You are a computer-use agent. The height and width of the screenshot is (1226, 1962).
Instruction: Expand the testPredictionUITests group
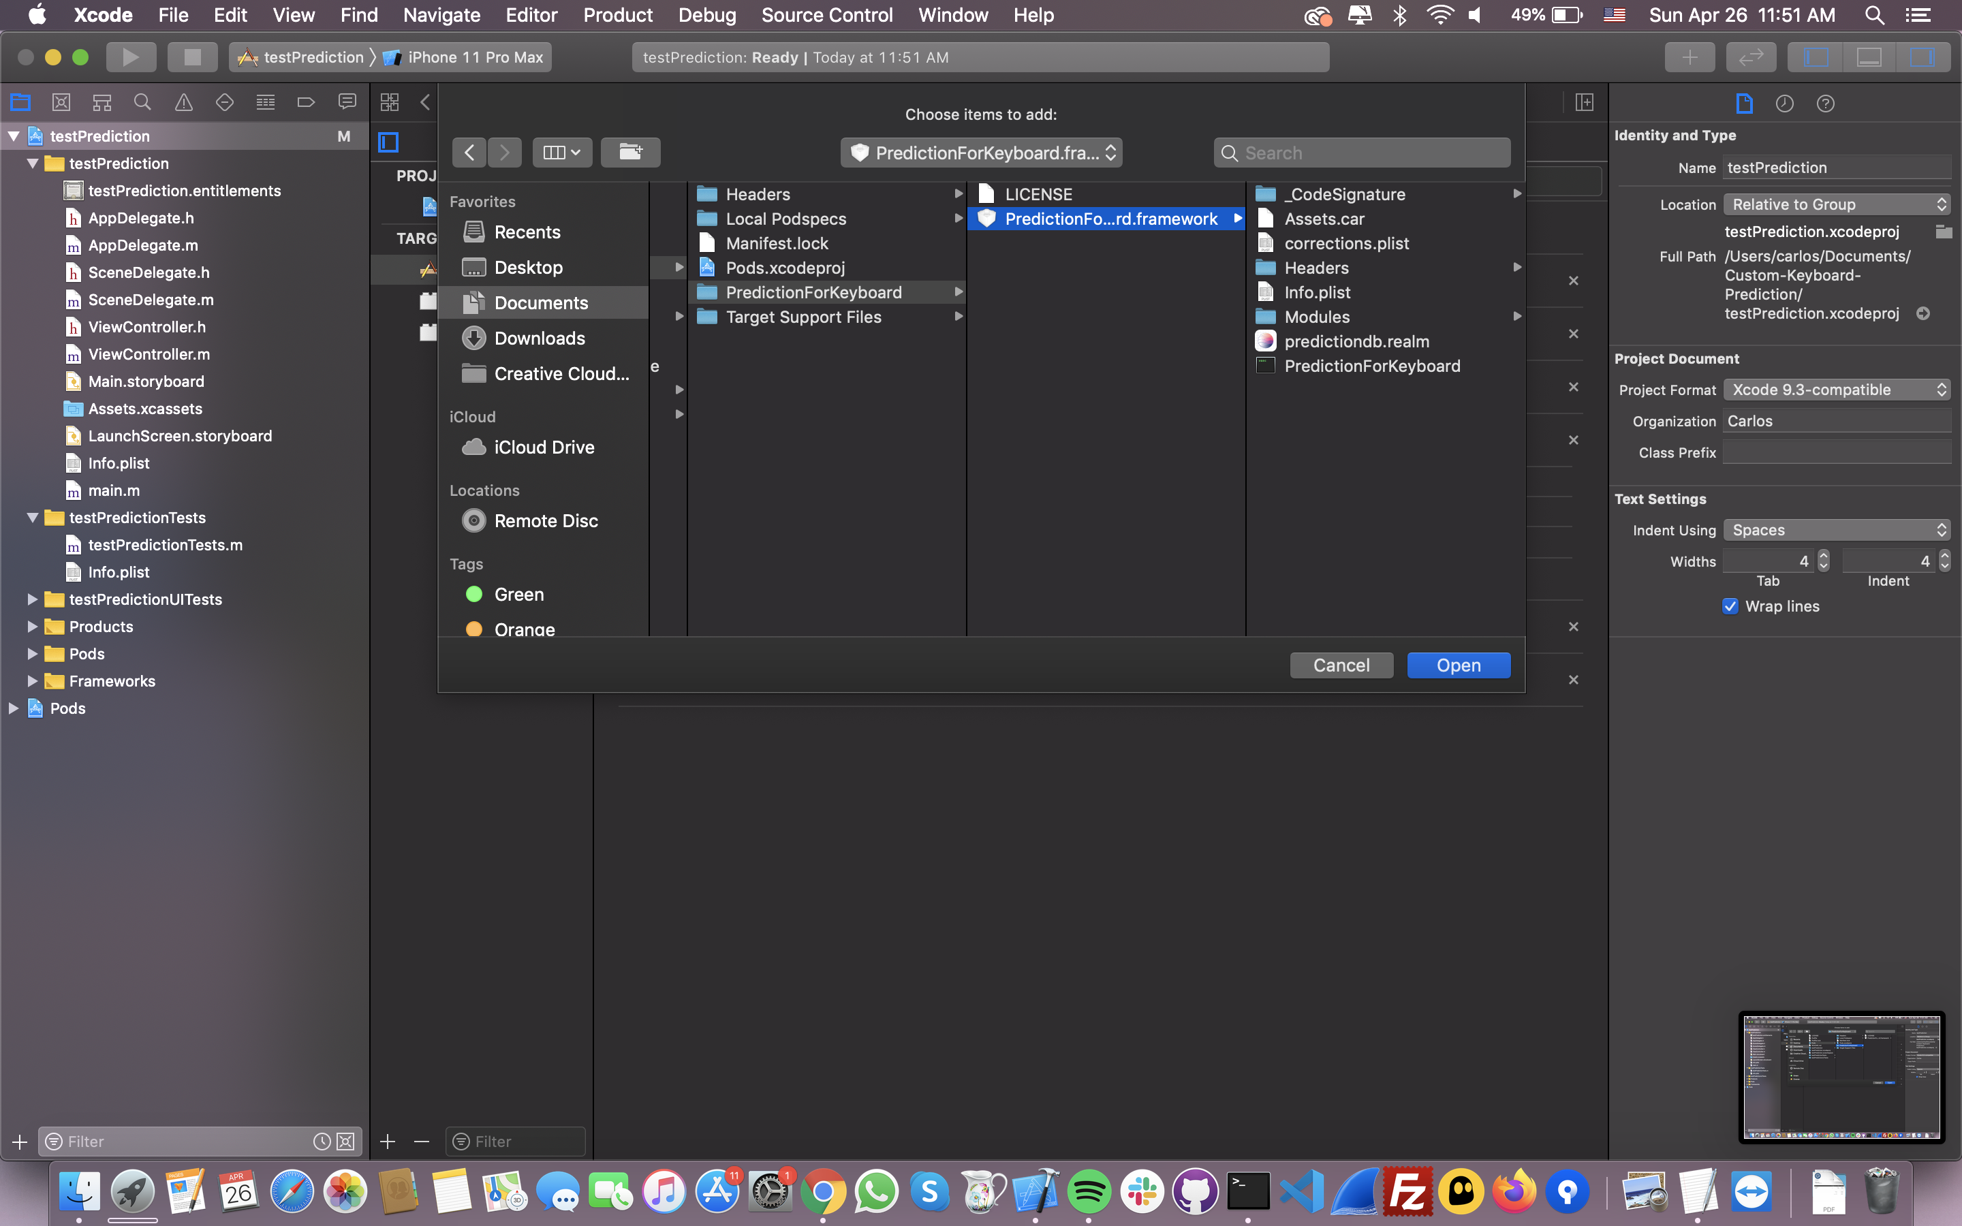tap(33, 599)
